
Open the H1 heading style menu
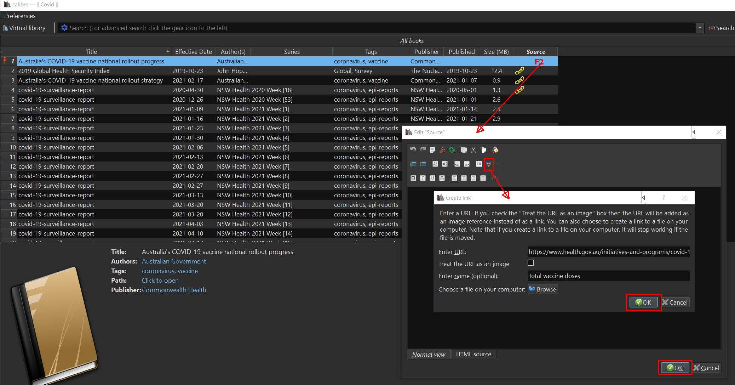click(x=479, y=164)
